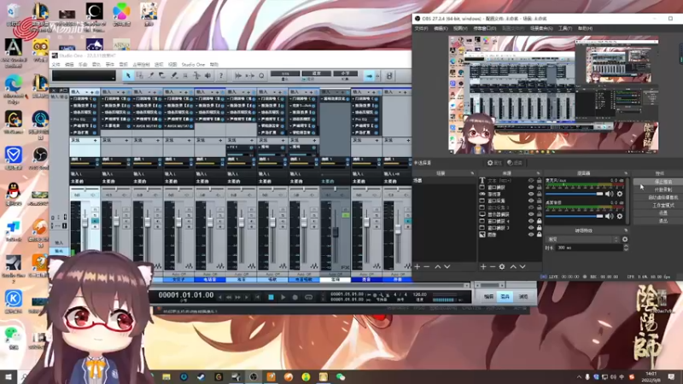This screenshot has height=384, width=683.
Task: Open the OBS scene transition dropdown
Action: pos(582,239)
